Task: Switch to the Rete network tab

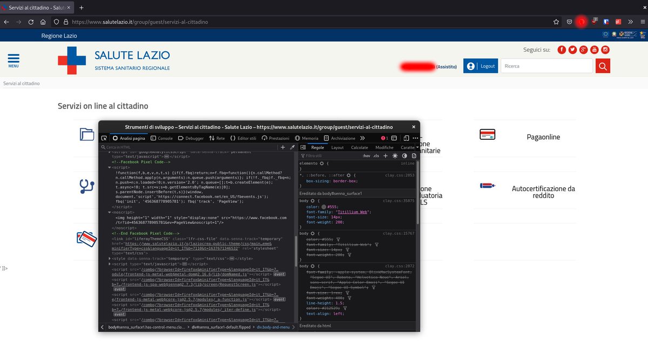Action: click(x=217, y=138)
